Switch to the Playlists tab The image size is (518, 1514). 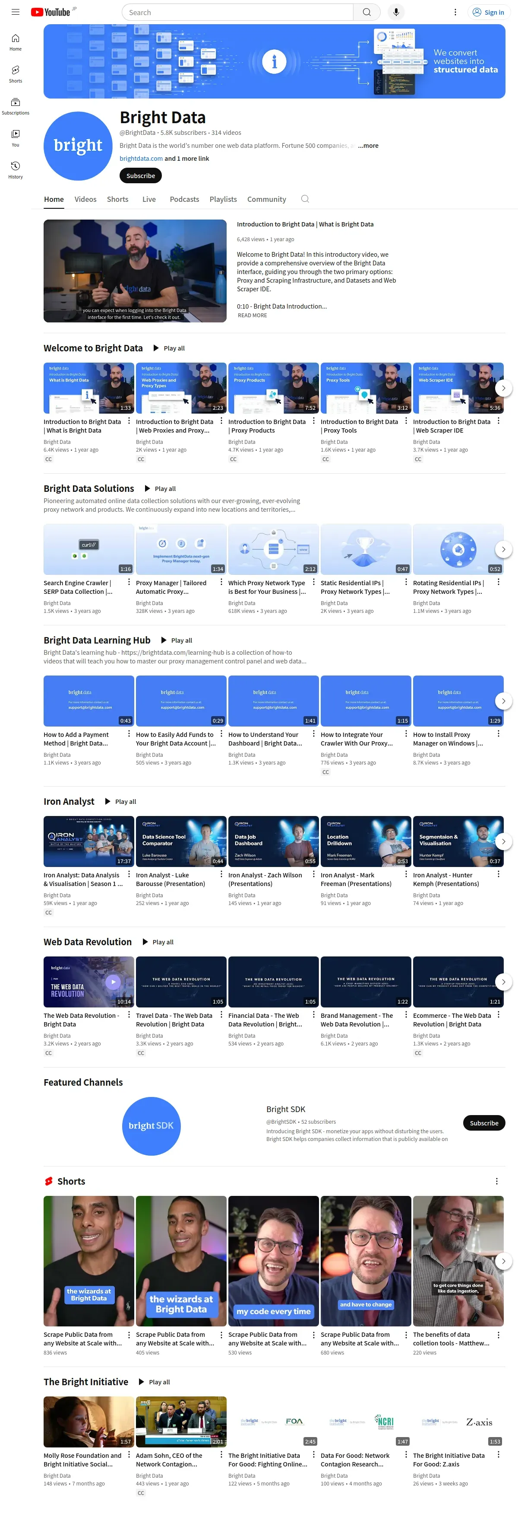[223, 199]
